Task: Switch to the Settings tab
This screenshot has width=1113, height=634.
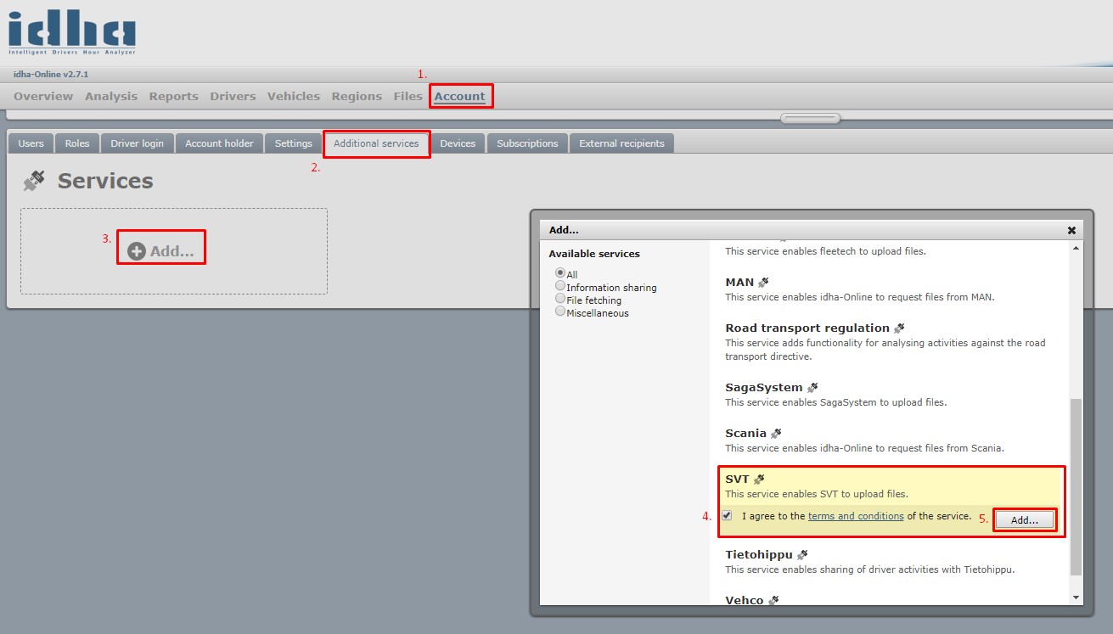Action: pos(294,143)
